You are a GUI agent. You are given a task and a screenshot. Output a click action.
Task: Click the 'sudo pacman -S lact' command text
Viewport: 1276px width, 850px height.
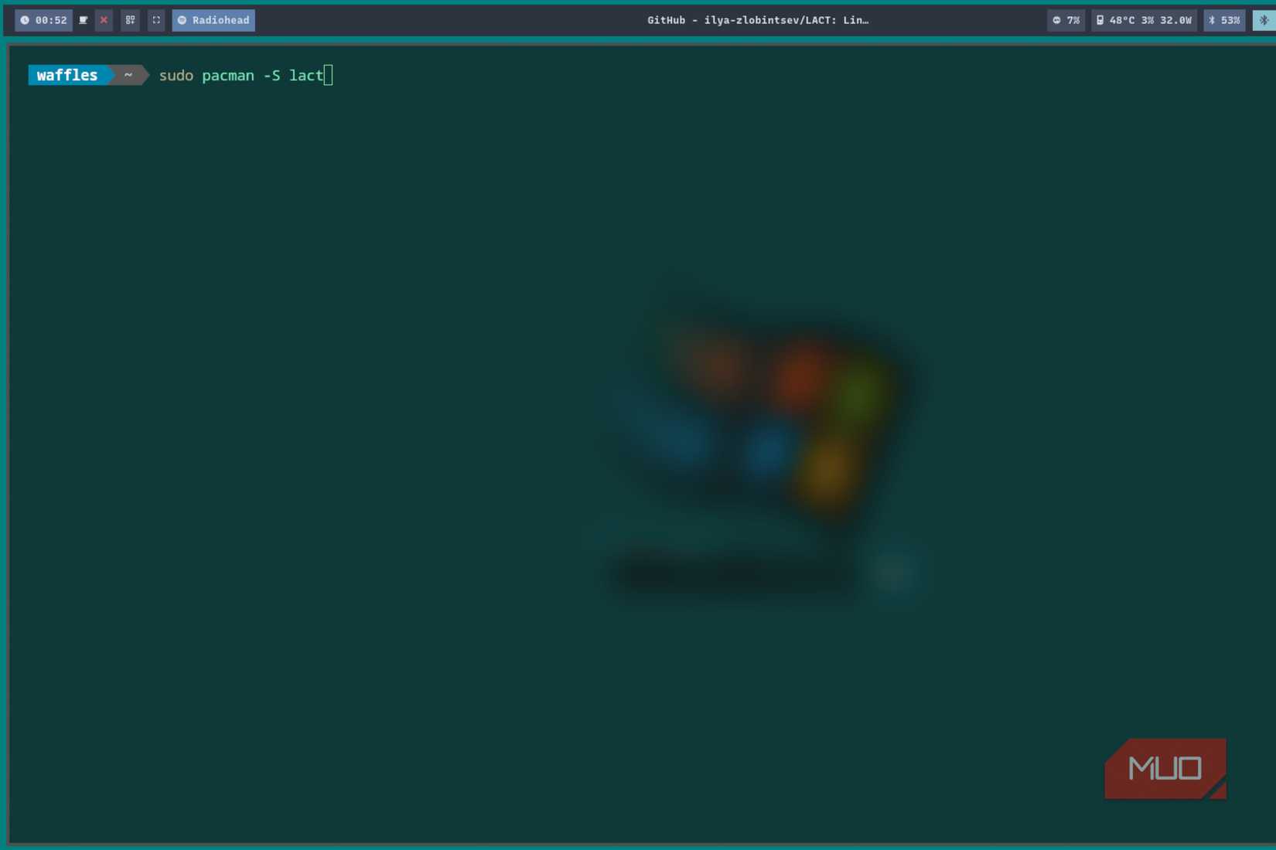point(241,75)
